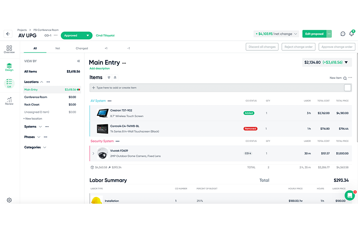Click the Crestron TST-902 thumbnail
Viewport: 358px width, 231px height.
pos(102,113)
